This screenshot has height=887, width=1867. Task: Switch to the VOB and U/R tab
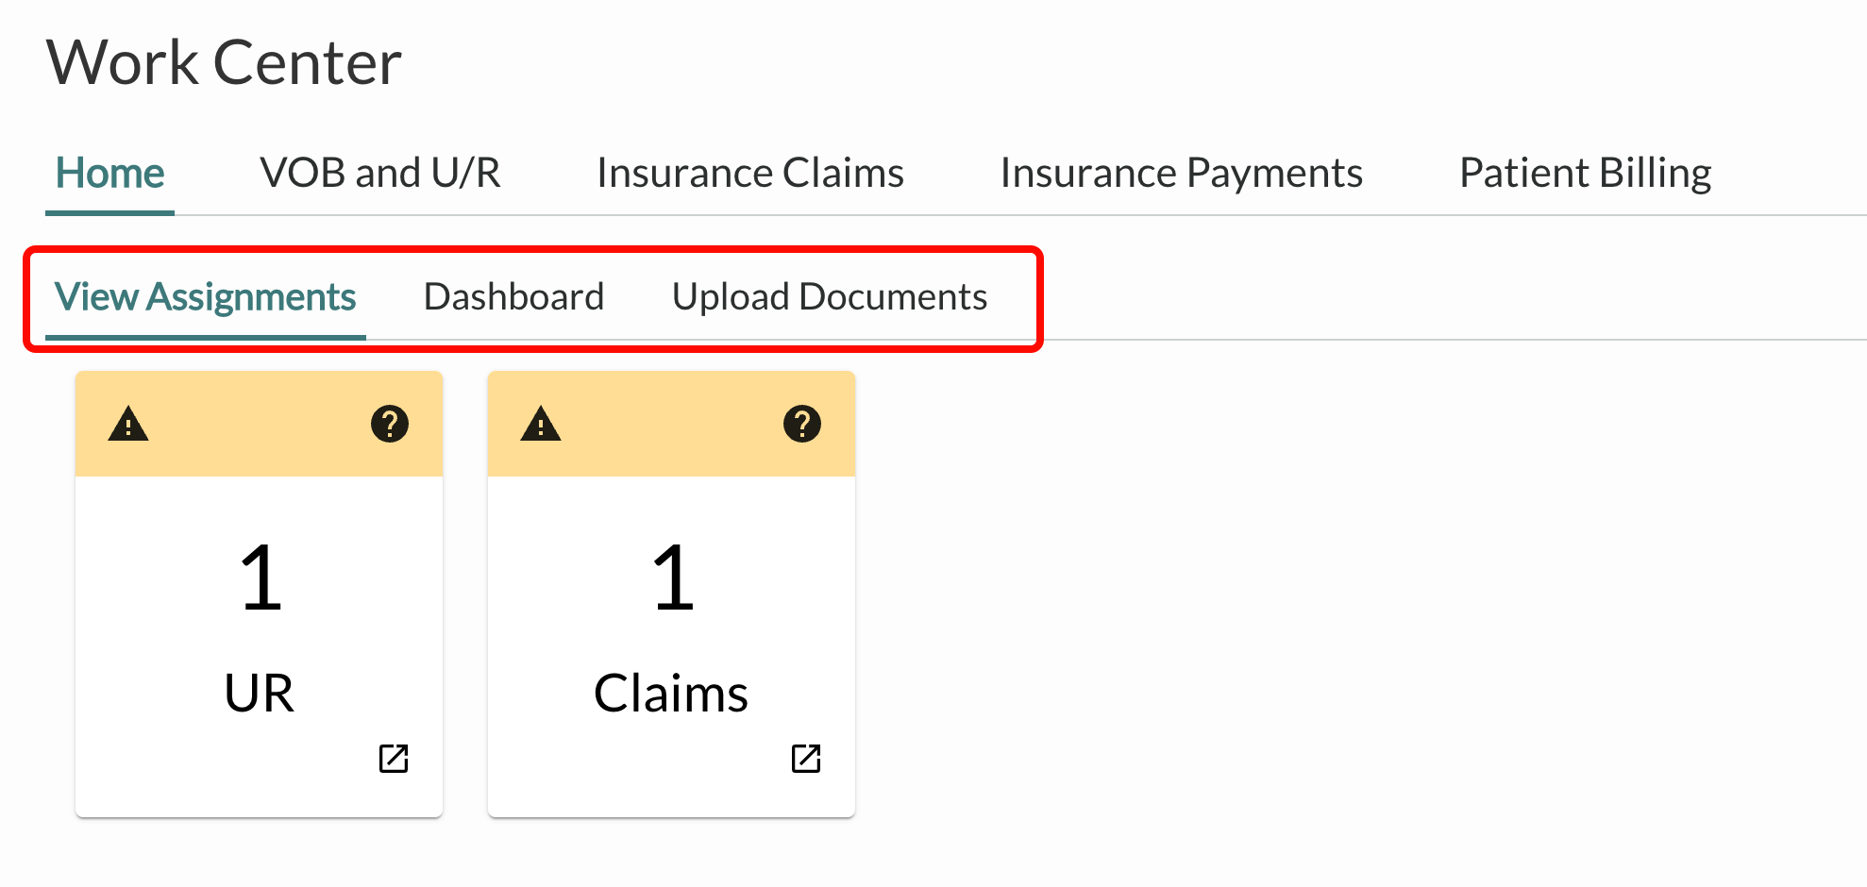(x=380, y=174)
